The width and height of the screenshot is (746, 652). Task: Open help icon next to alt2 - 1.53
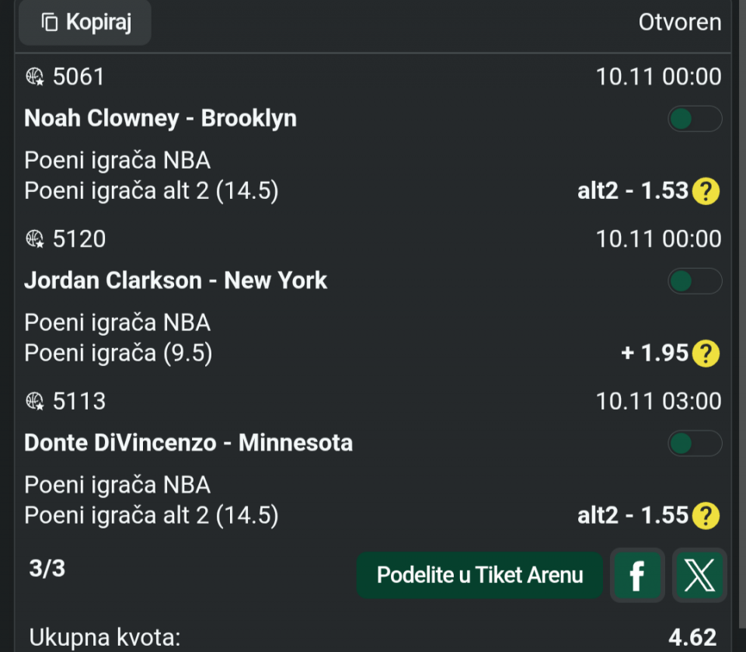[x=706, y=191]
